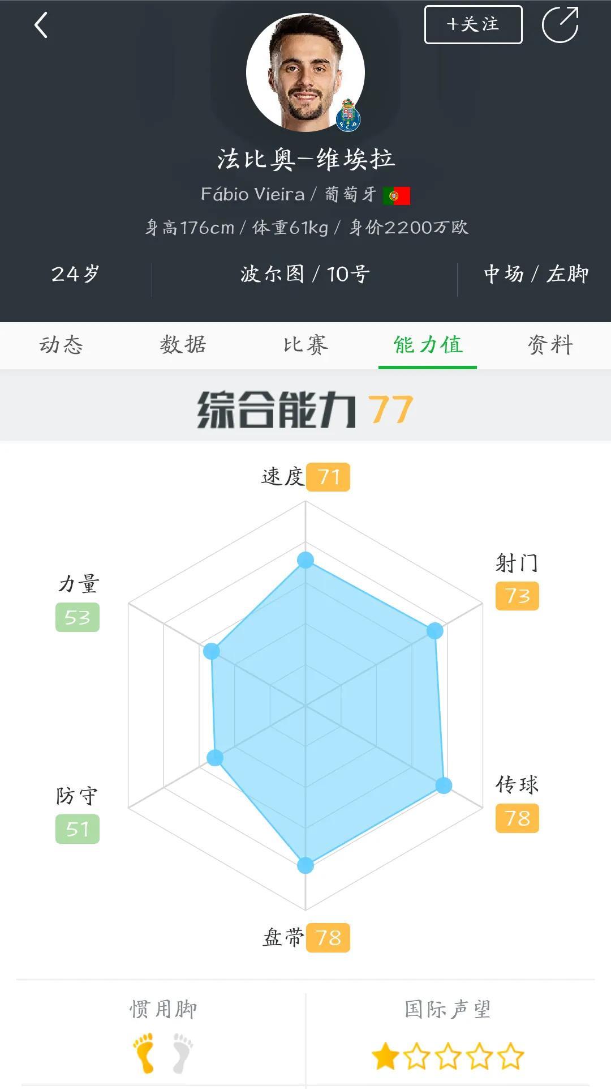Tap the back arrow icon
The image size is (611, 1089).
pos(41,25)
